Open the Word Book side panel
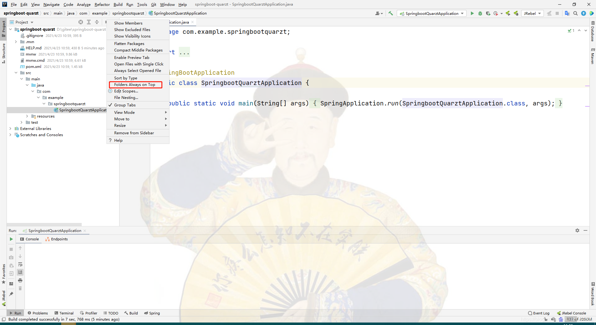 point(593,294)
